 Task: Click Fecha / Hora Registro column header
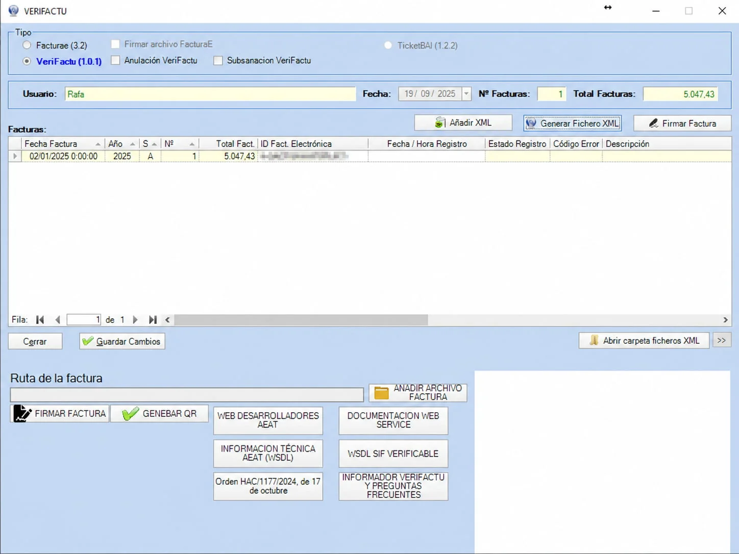(427, 144)
